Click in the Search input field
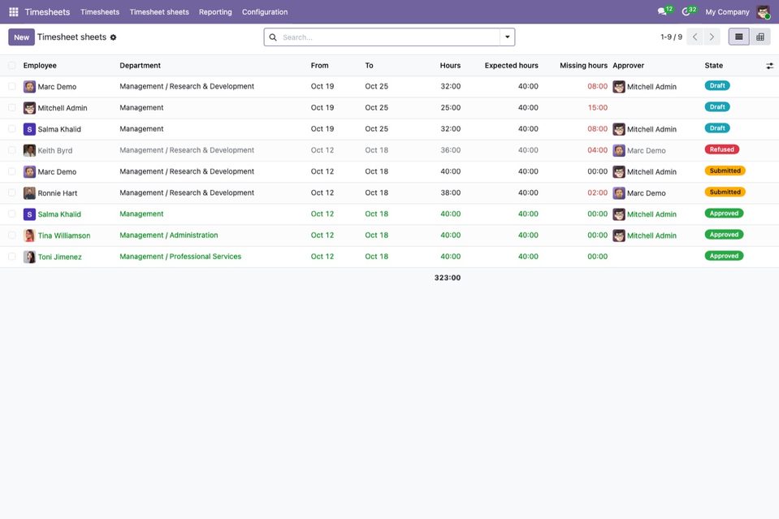Image resolution: width=779 pixels, height=519 pixels. 390,37
